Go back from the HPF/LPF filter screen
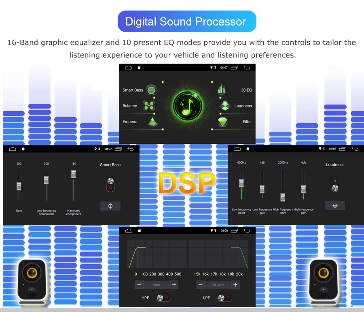Screen dimensions: 364x312 pyautogui.click(x=247, y=231)
